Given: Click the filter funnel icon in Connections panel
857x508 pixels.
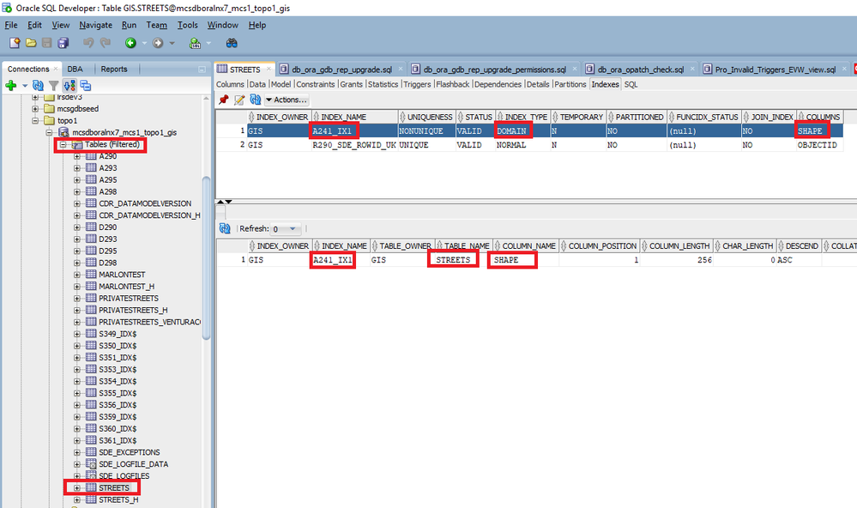Looking at the screenshot, I should click(x=53, y=85).
